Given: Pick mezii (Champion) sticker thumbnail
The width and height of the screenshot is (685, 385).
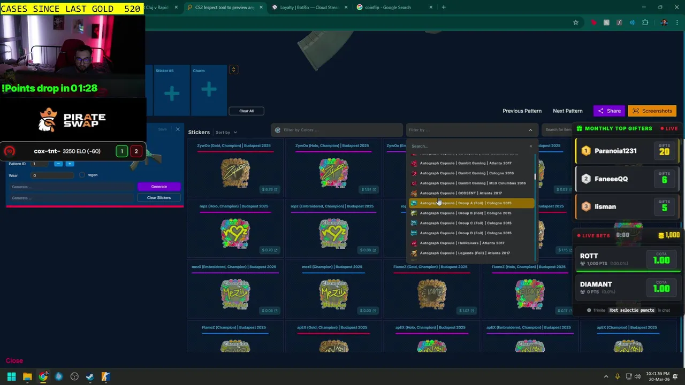Looking at the screenshot, I should (333, 295).
